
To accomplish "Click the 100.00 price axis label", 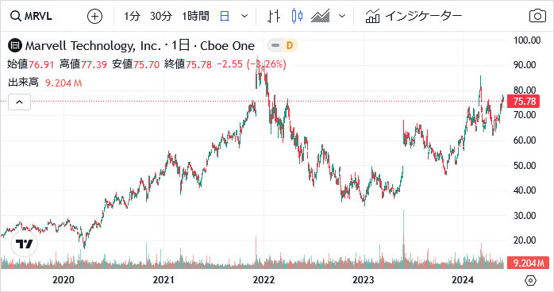I will 527,40.
